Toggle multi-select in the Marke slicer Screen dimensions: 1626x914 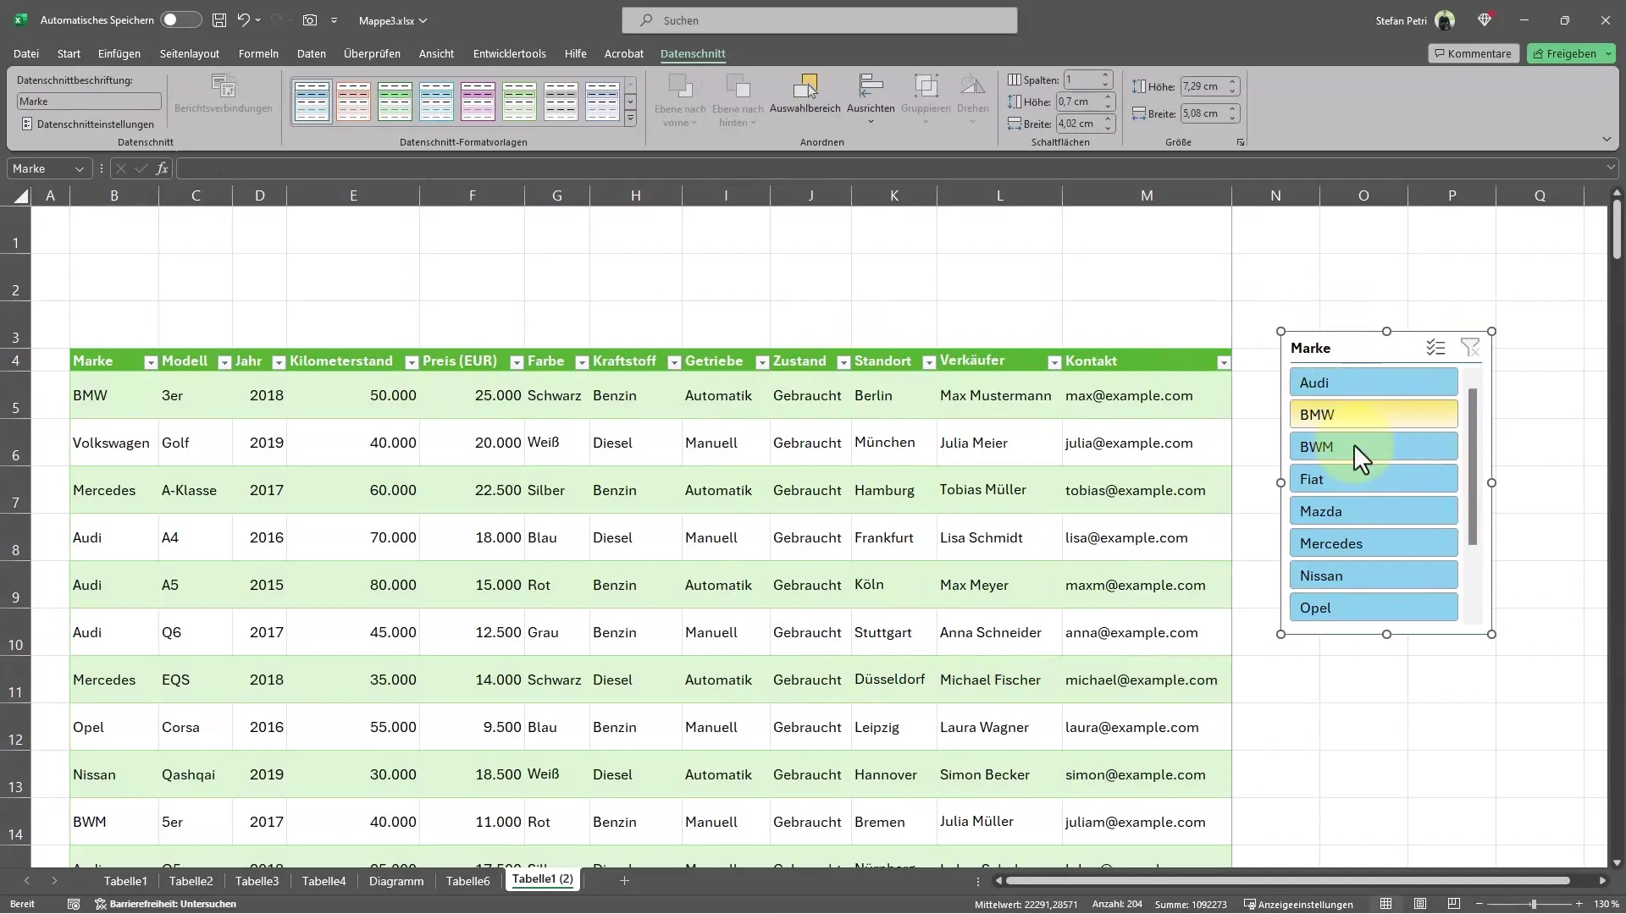pos(1435,348)
